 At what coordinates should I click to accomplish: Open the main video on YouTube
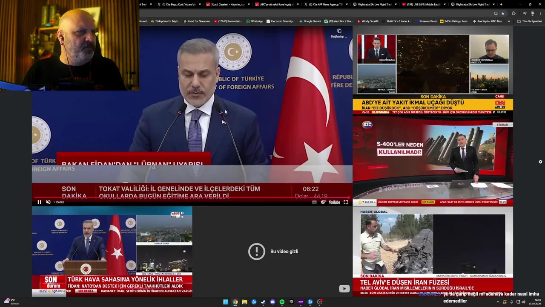pyautogui.click(x=335, y=202)
